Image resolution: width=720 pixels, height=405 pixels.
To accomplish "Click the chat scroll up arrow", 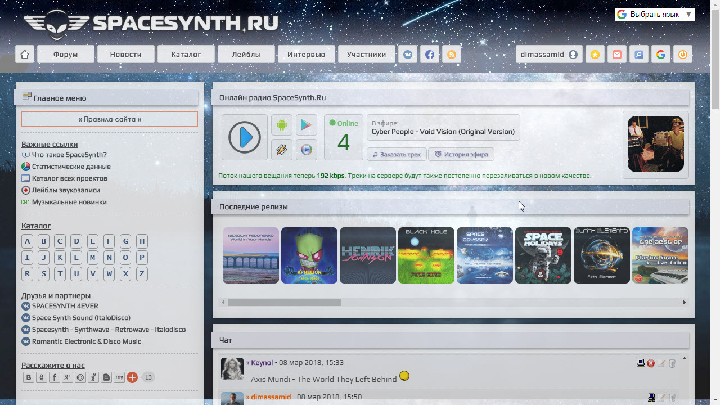I will (684, 358).
